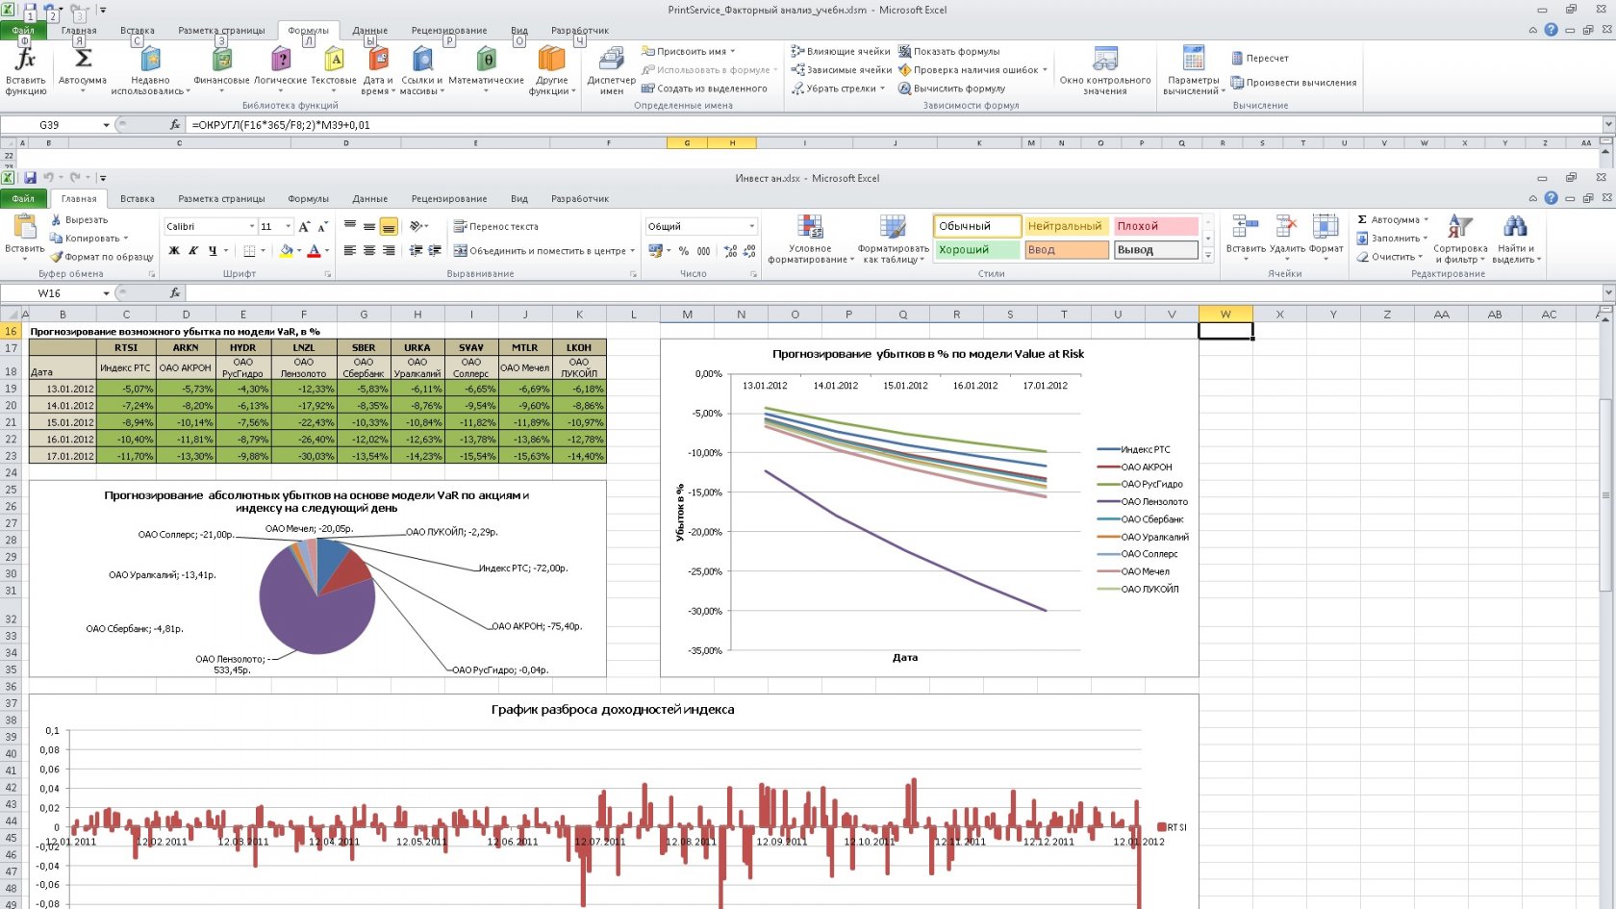Switch to Данные tab in top window

click(x=370, y=31)
